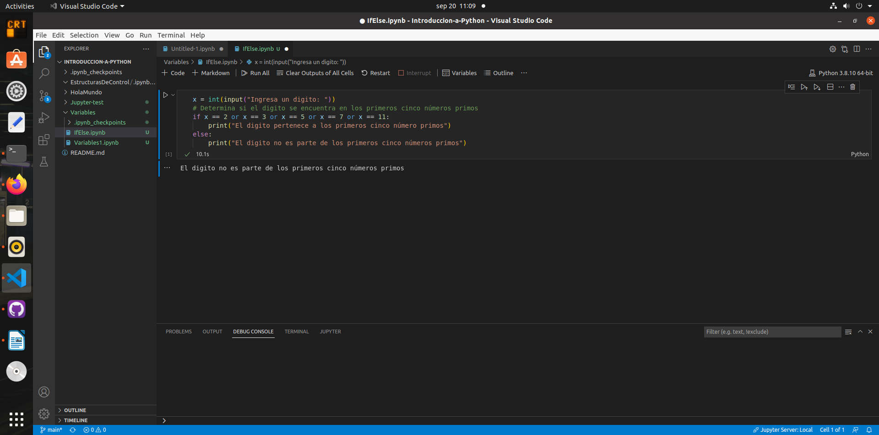Restart the Jupyter kernel
879x435 pixels.
375,73
